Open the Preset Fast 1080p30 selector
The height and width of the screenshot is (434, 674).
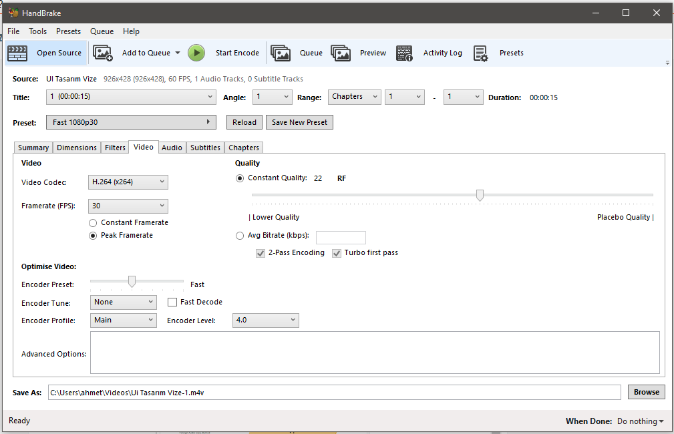click(131, 122)
